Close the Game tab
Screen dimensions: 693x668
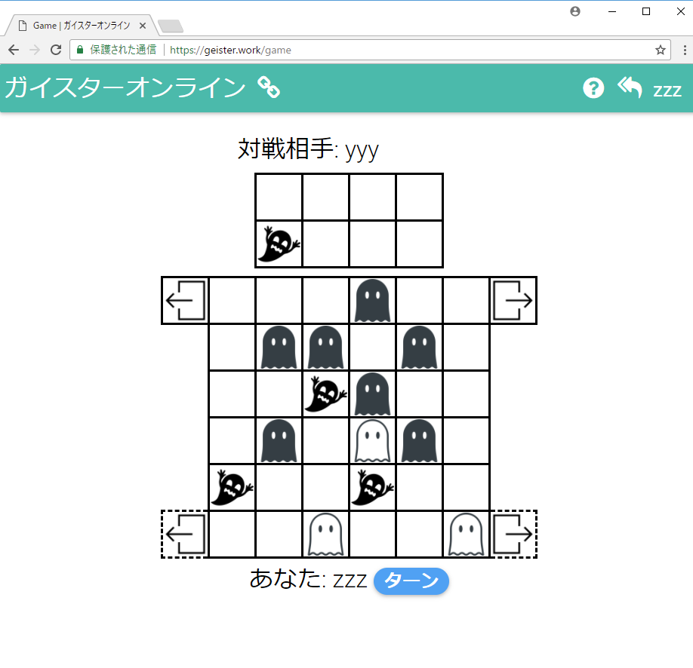point(143,26)
